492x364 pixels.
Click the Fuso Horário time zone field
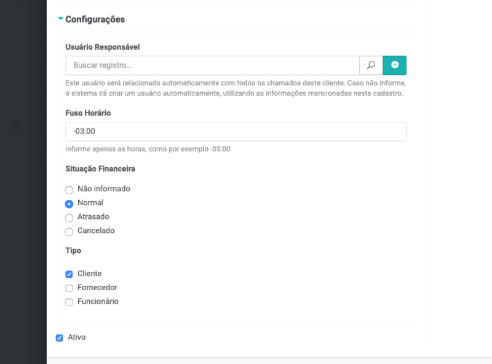236,132
